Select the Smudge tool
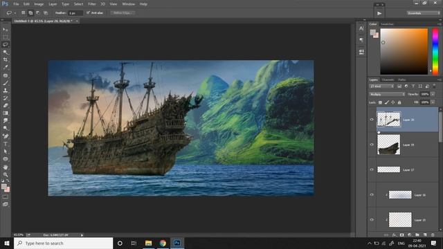Viewport: 443px width, 249px height. (6, 120)
